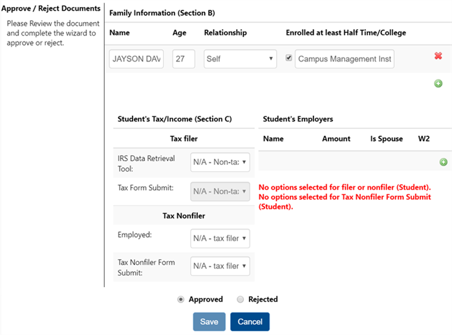This screenshot has height=335, width=452.
Task: Click the Approve / Reject Documents heading
Action: pos(50,8)
